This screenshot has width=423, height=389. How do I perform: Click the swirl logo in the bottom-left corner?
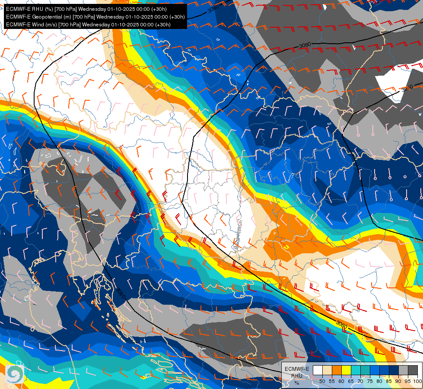click(x=15, y=374)
